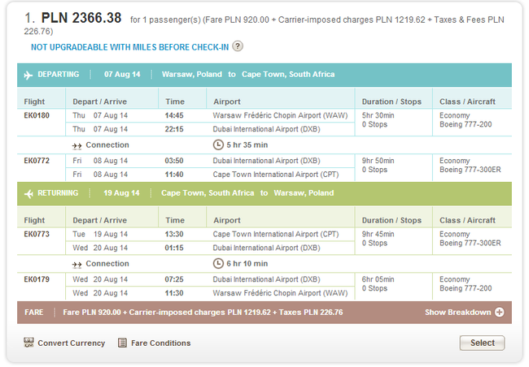Image resolution: width=529 pixels, height=367 pixels.
Task: Click the Convert Currency icon
Action: [28, 343]
